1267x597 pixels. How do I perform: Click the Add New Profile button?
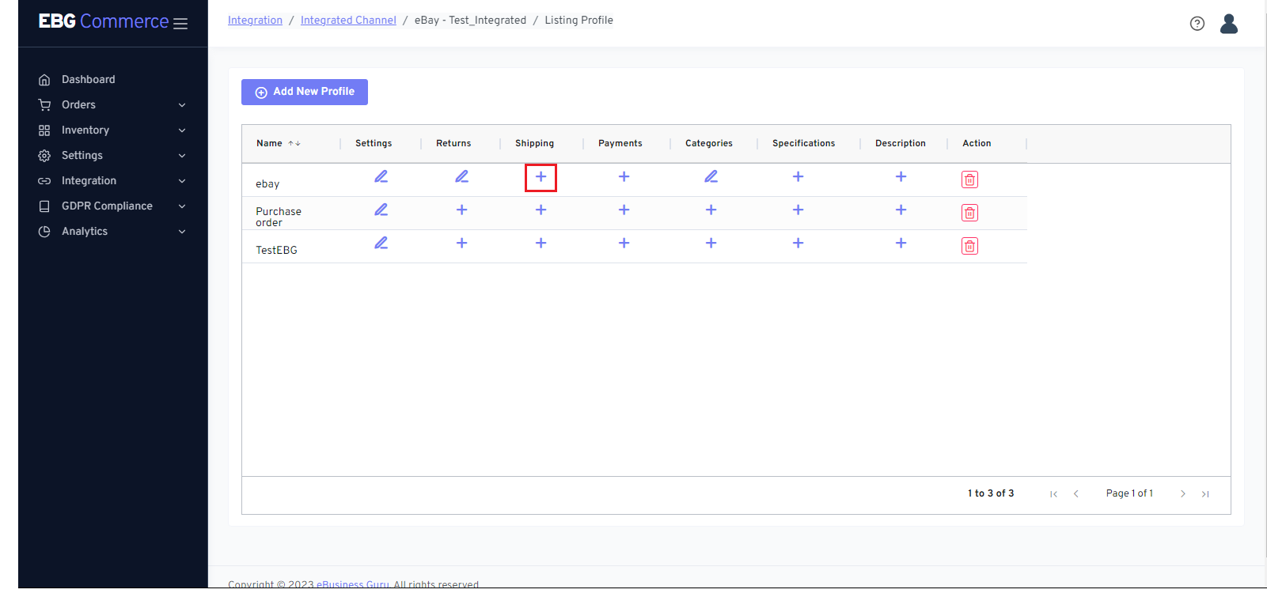click(x=305, y=92)
